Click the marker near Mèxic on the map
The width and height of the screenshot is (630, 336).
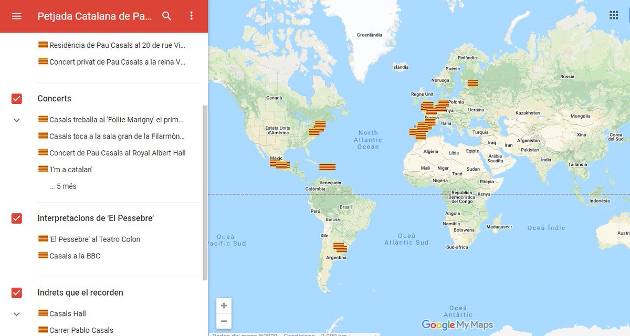pos(276,163)
